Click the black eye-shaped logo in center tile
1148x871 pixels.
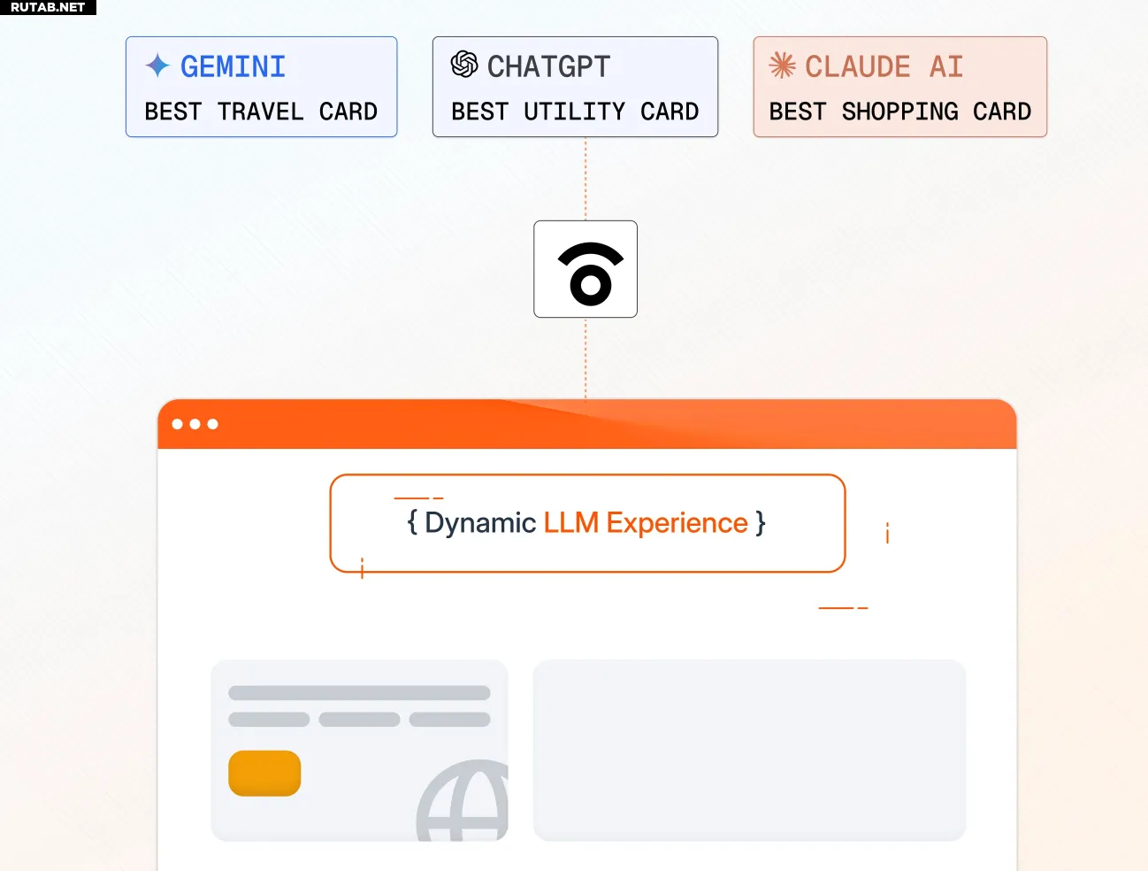point(590,273)
